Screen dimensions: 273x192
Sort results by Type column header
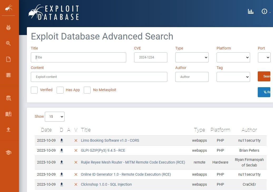pyautogui.click(x=199, y=130)
